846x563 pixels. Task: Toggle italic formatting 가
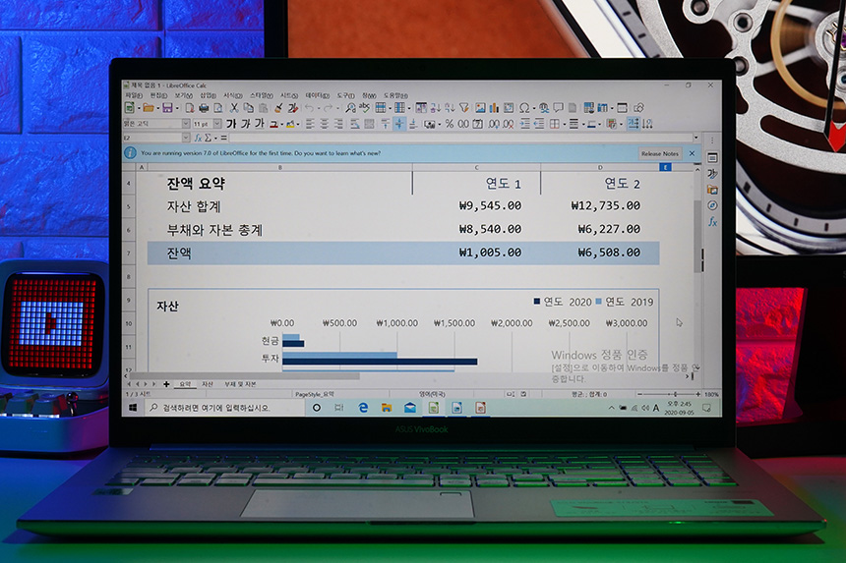point(246,124)
